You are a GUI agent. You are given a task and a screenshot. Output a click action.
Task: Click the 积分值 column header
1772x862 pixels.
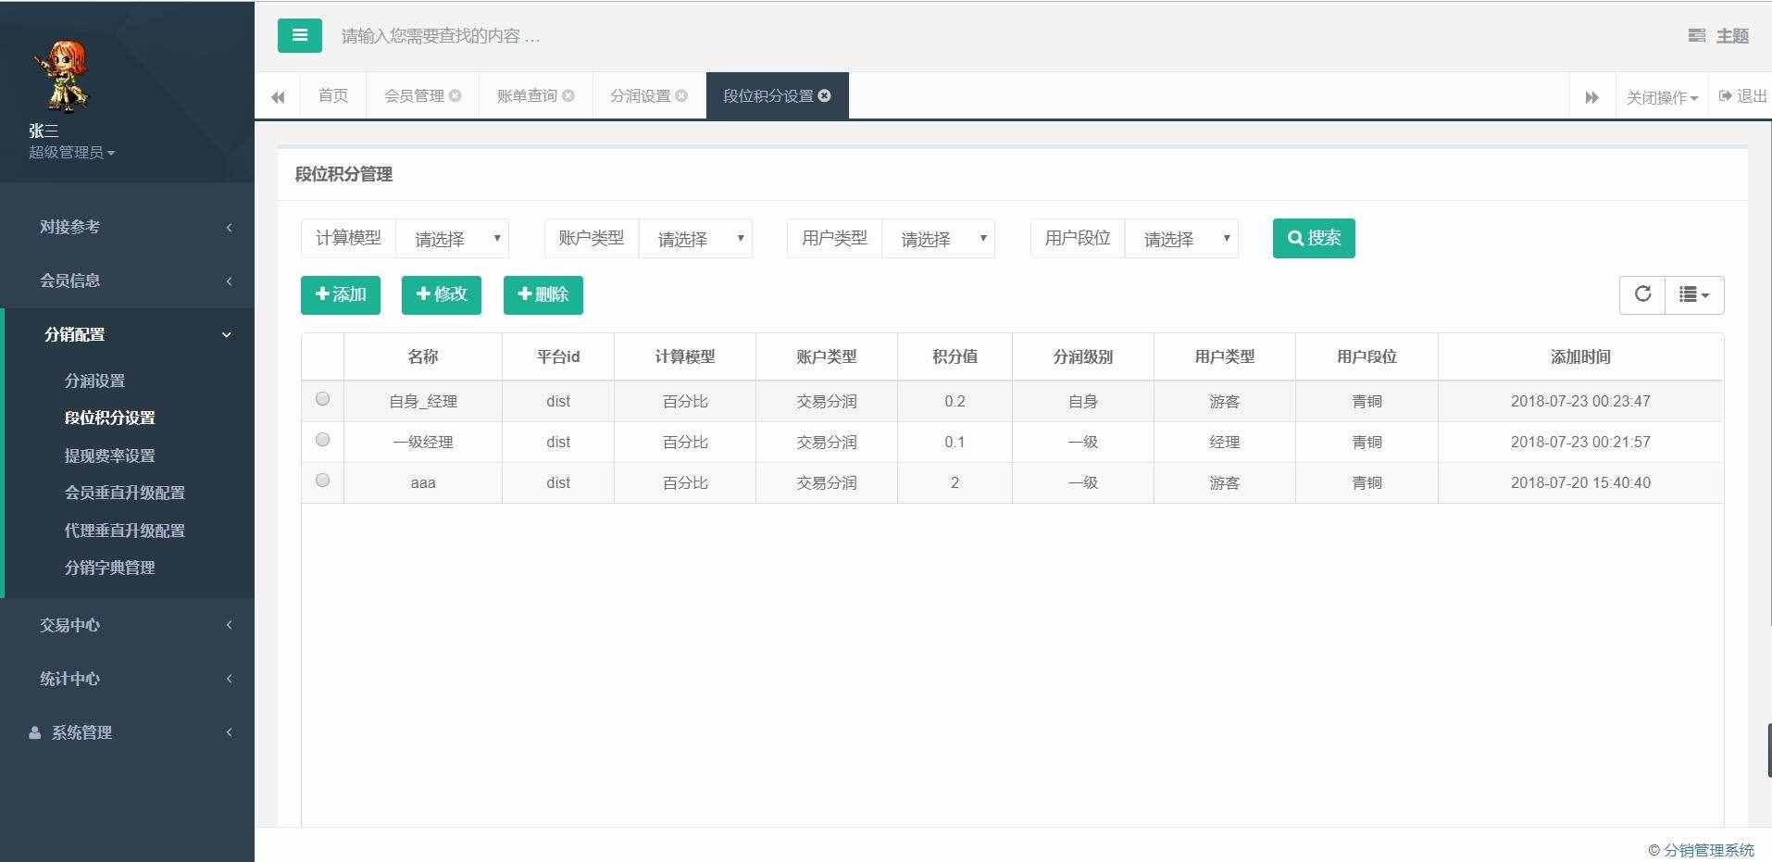tap(955, 356)
